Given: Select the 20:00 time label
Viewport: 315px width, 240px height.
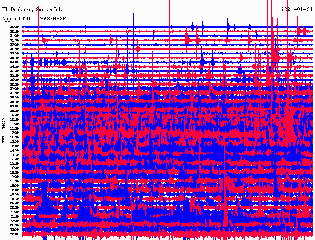Looking at the screenshot, I should click(x=14, y=203).
